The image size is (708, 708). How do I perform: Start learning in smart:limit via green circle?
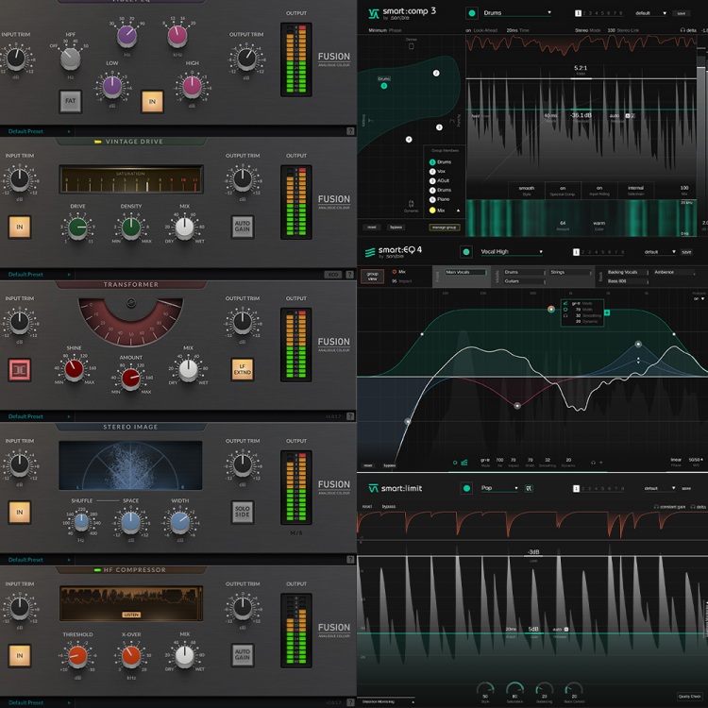click(x=466, y=488)
